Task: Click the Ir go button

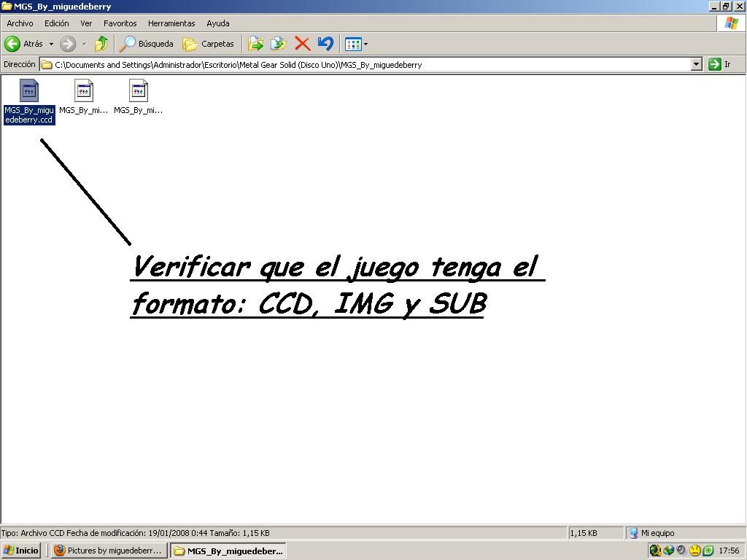Action: click(719, 64)
